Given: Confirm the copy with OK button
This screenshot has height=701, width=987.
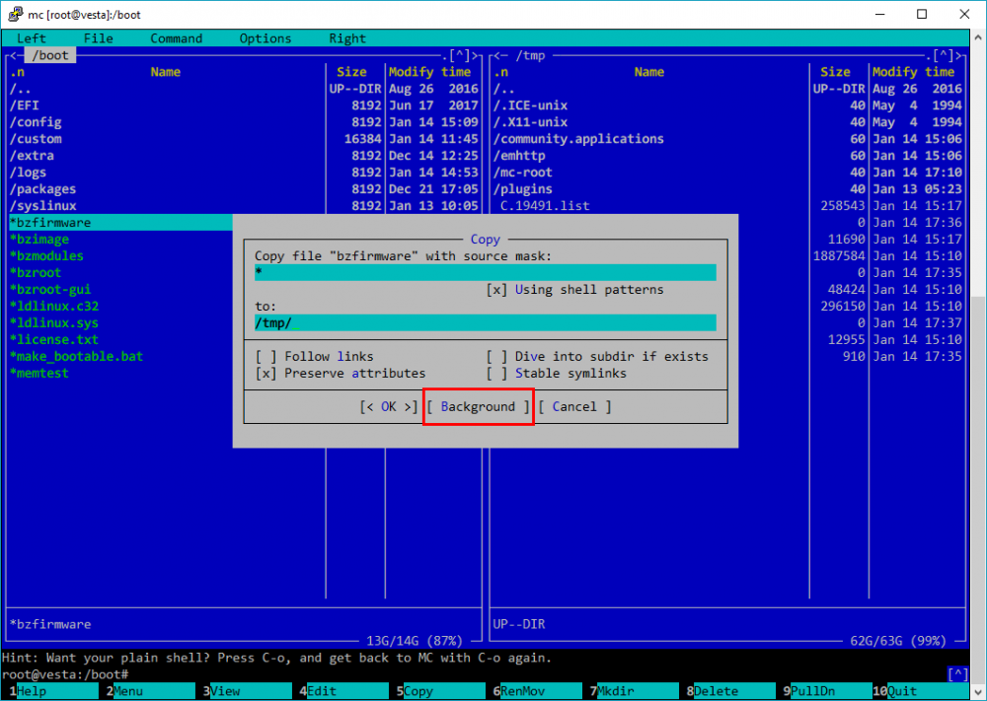Looking at the screenshot, I should tap(389, 407).
